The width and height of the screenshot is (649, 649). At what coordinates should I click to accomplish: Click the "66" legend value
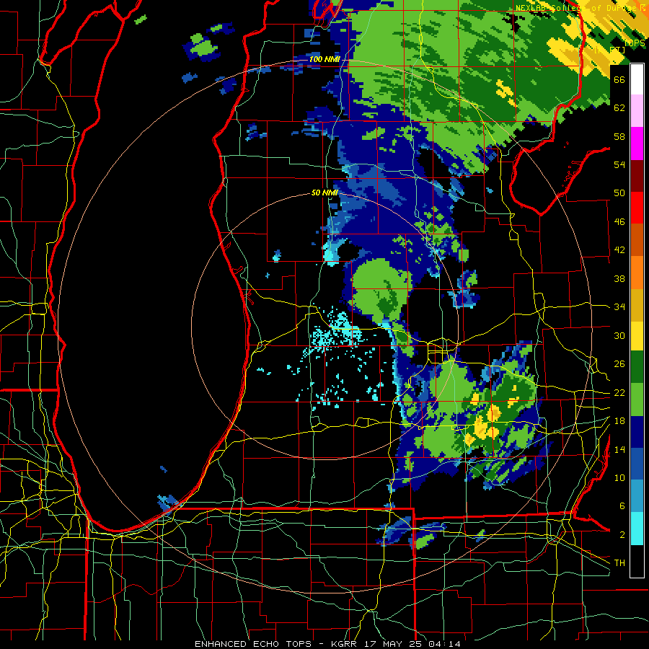coord(619,79)
